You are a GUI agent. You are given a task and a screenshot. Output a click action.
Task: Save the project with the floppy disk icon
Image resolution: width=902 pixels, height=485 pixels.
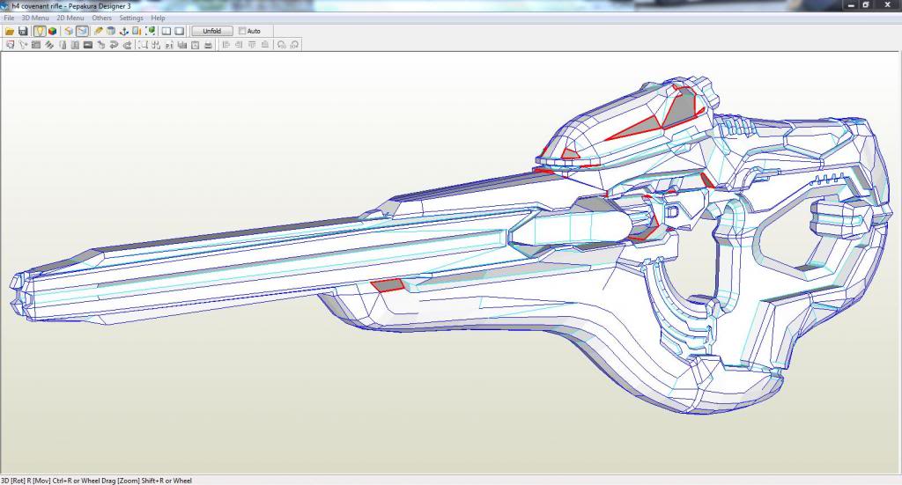[23, 31]
